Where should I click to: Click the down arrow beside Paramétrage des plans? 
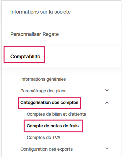point(107,90)
